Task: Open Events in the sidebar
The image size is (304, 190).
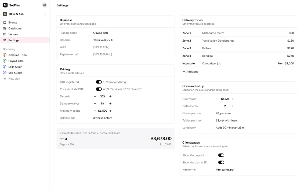Action: tap(25, 23)
